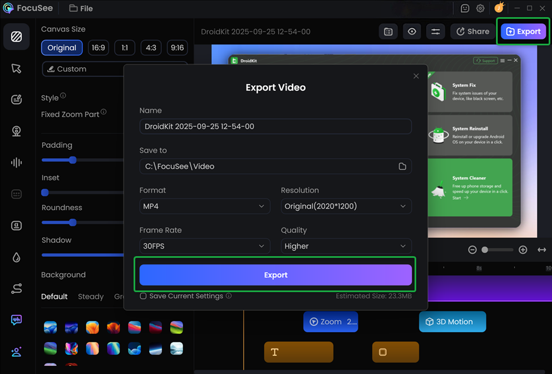Click the Share button
The height and width of the screenshot is (374, 552).
coord(473,32)
